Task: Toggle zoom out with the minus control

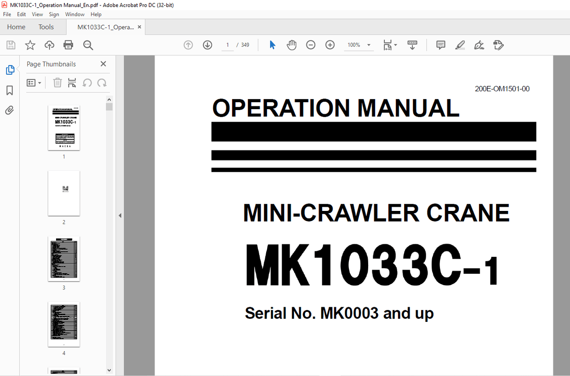Action: (311, 44)
